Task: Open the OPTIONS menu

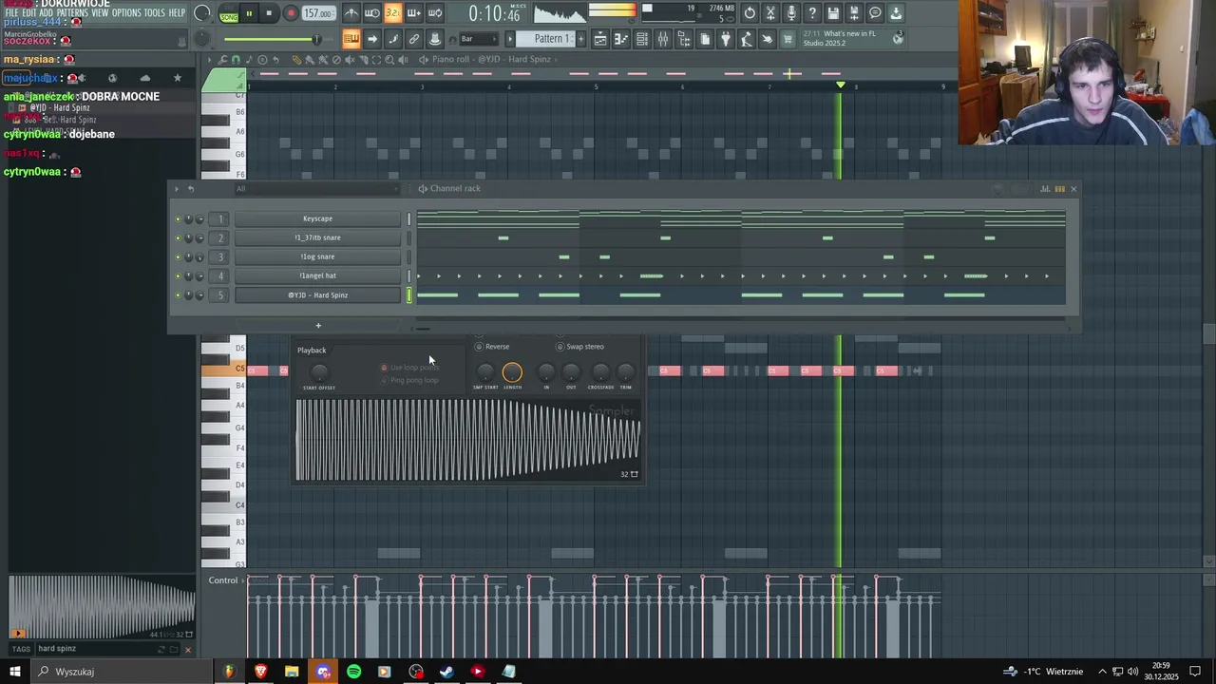Action: point(126,13)
